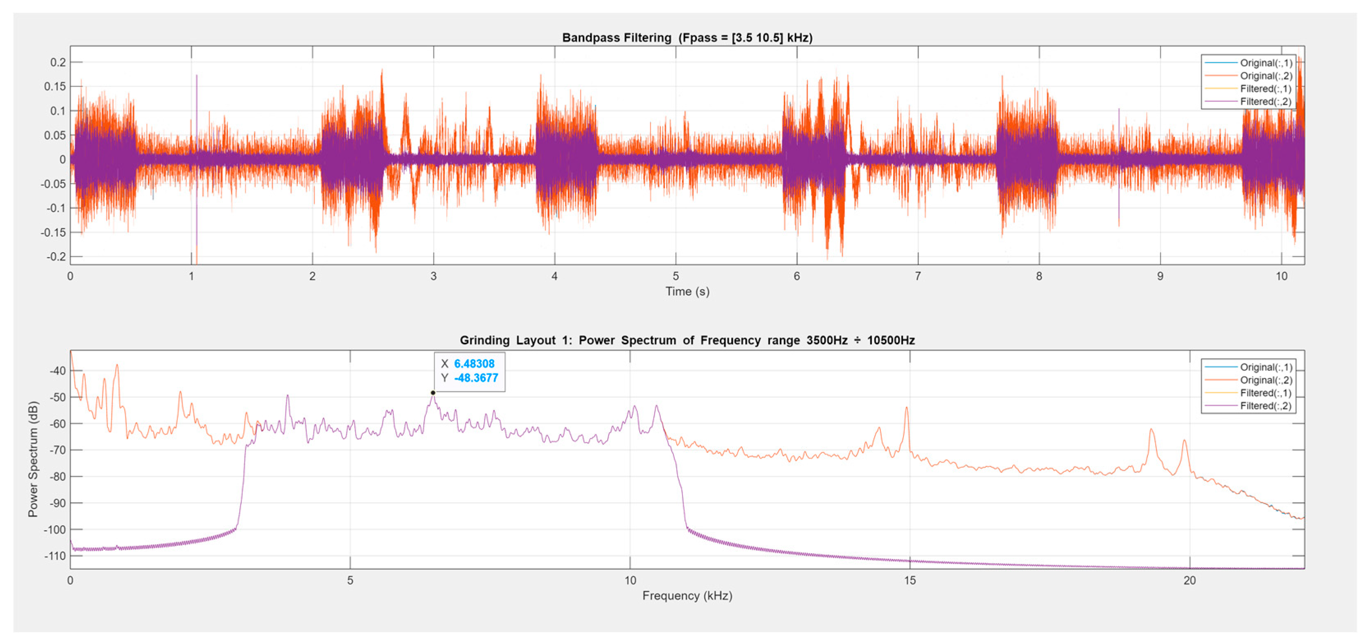
Task: Click Original(:,1) in the power spectrum legend
Action: click(x=1265, y=368)
